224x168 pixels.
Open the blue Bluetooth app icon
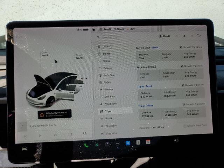[128, 143]
